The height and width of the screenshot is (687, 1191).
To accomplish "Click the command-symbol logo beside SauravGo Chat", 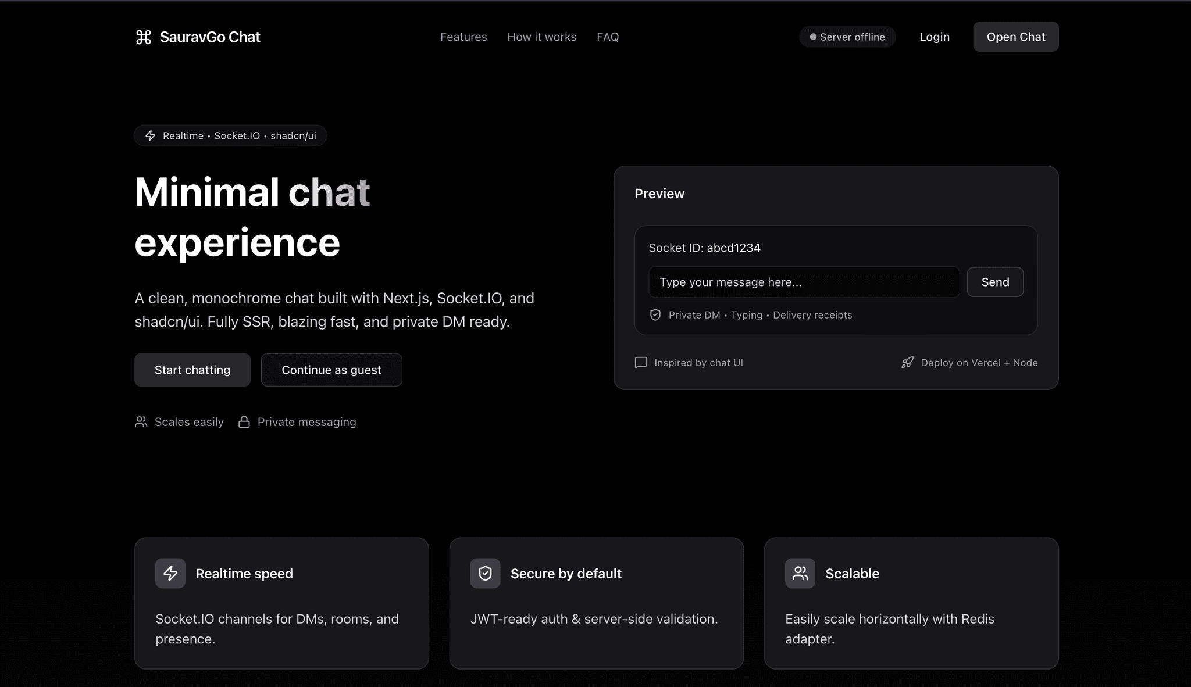I will (144, 37).
